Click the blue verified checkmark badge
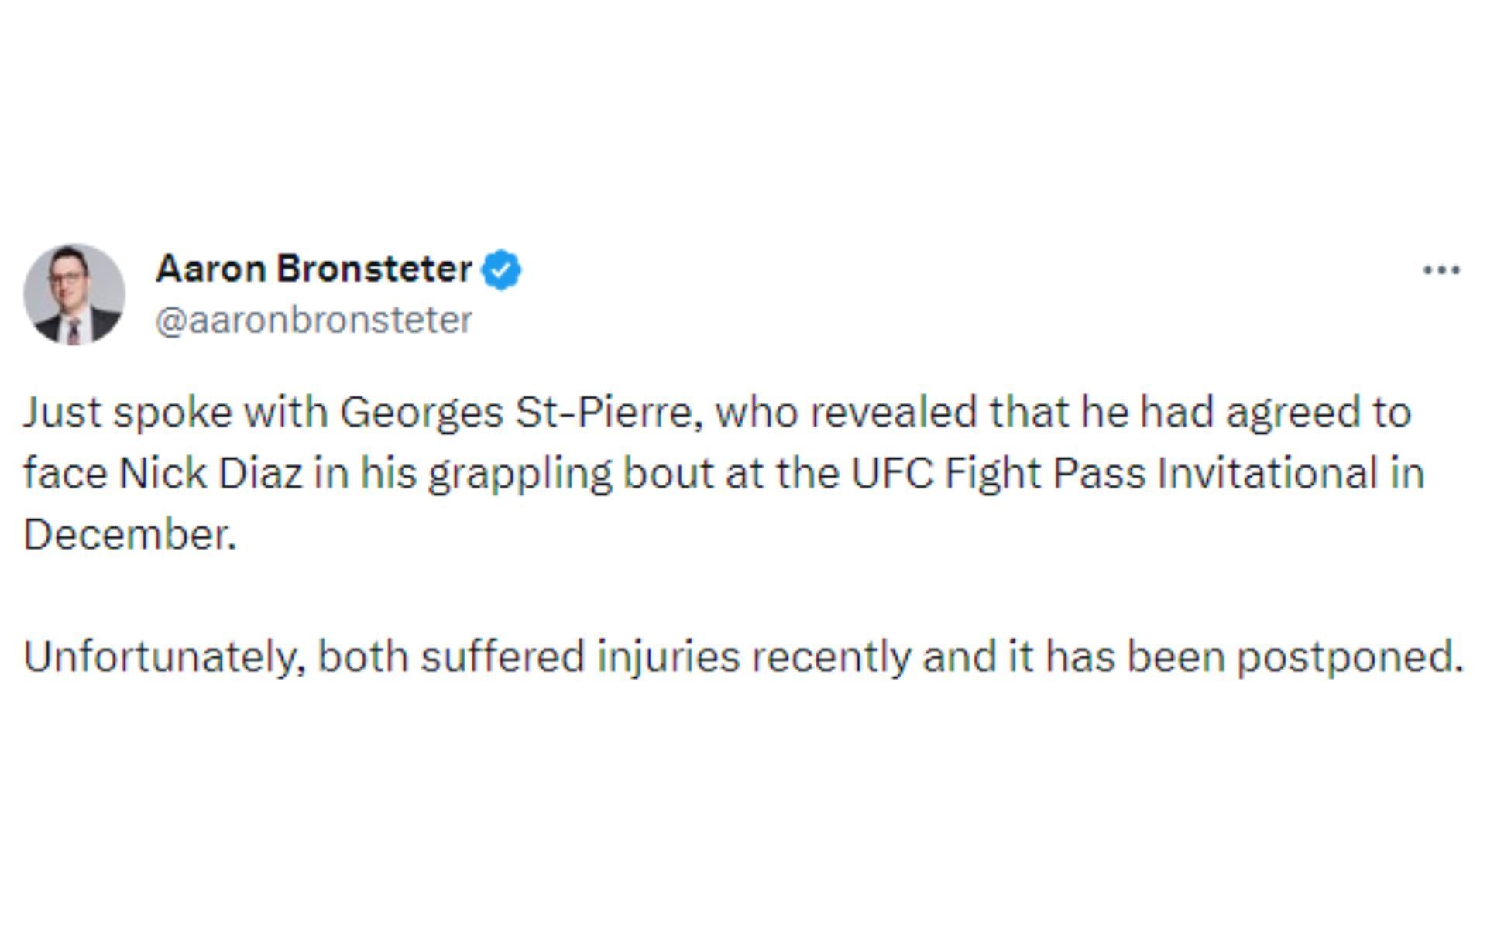This screenshot has height=929, width=1487. pos(501,270)
